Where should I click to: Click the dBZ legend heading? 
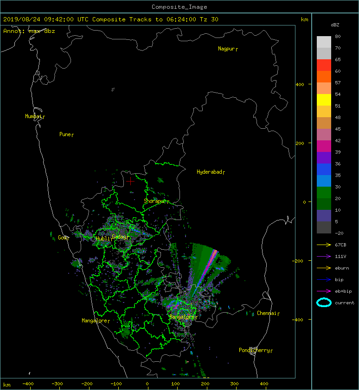(x=335, y=25)
